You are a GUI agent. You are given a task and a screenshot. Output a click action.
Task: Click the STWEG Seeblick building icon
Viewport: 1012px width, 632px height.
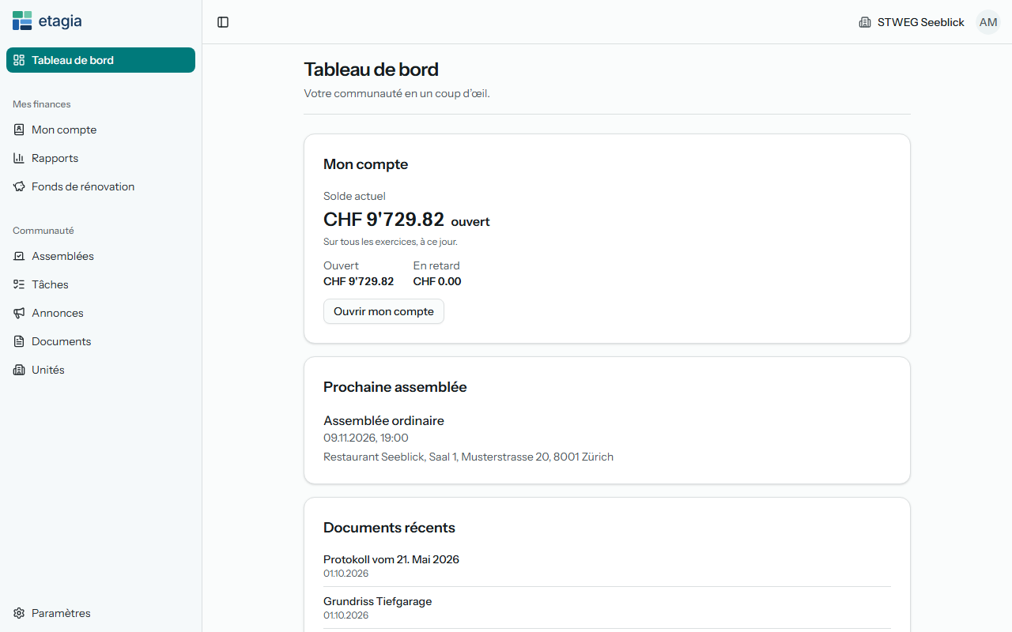[x=865, y=22]
